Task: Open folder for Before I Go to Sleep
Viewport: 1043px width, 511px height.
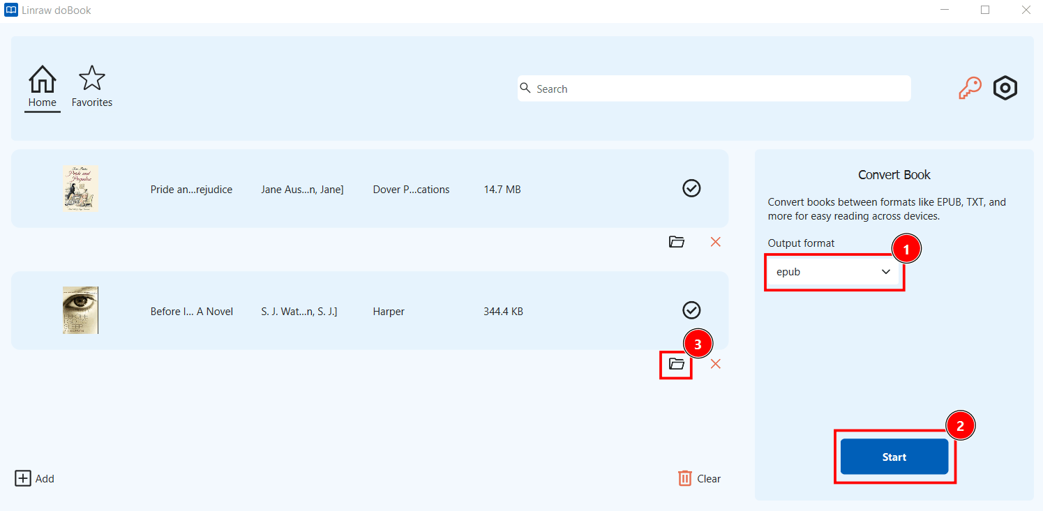Action: [x=676, y=364]
